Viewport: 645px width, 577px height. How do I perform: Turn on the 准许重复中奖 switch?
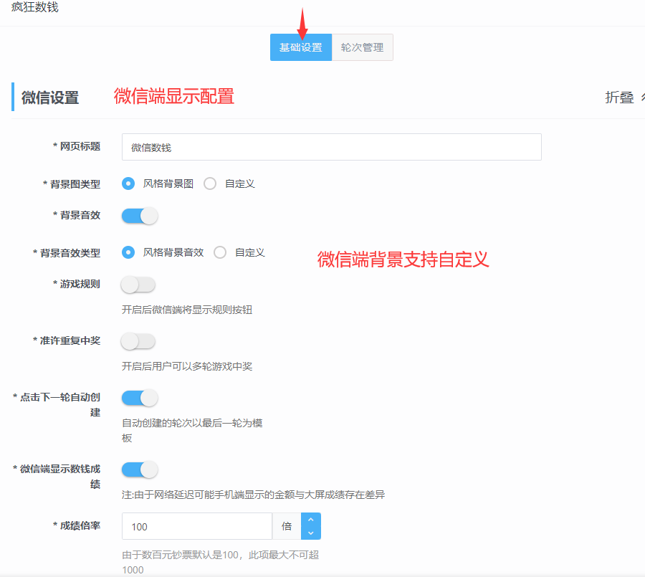(138, 341)
